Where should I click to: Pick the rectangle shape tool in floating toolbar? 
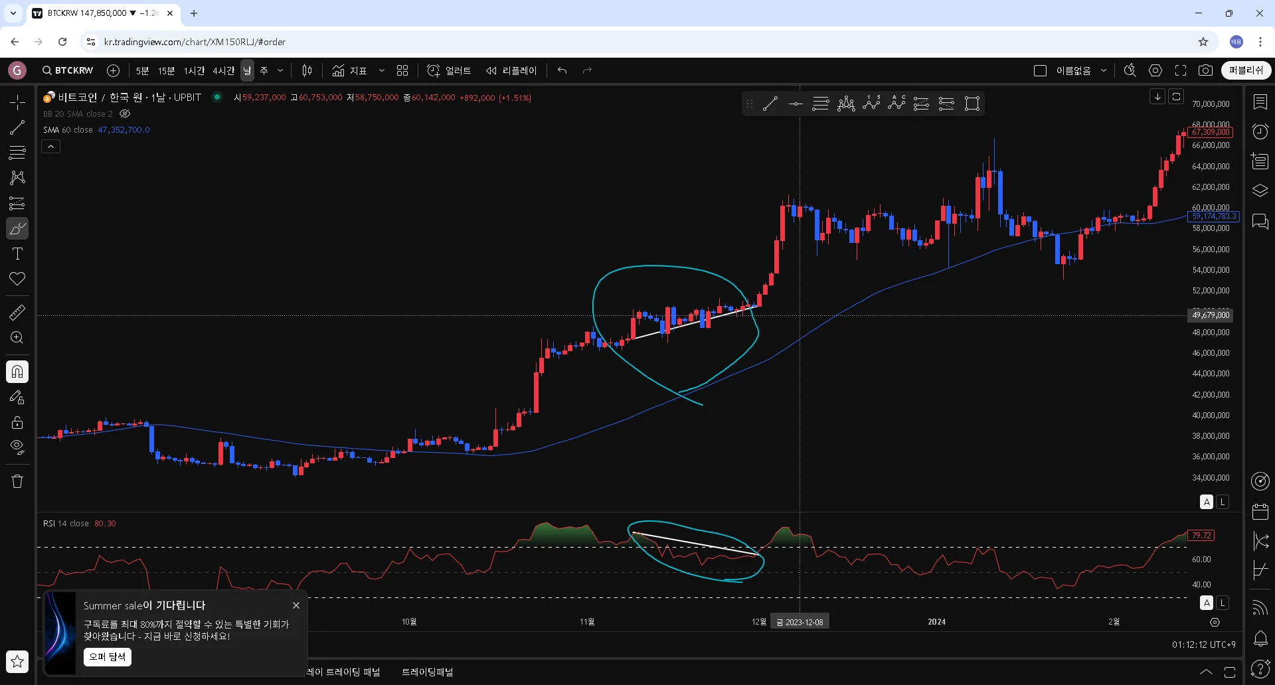click(972, 104)
